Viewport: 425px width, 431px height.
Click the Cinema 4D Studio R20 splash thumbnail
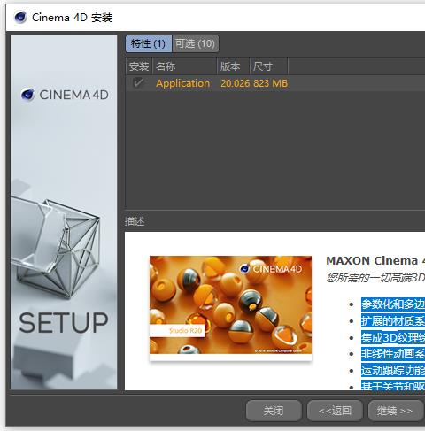point(230,305)
